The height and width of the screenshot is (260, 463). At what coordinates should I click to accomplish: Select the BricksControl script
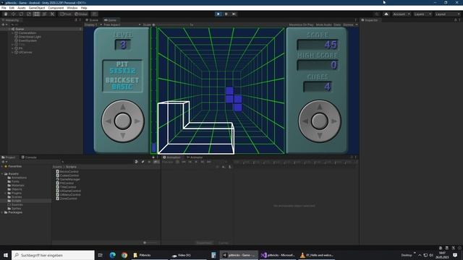click(x=67, y=172)
